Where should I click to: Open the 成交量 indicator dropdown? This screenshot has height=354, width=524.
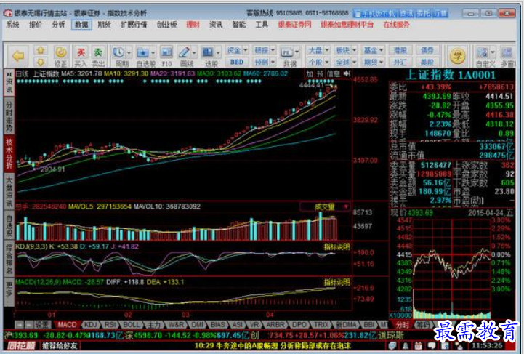pyautogui.click(x=325, y=207)
